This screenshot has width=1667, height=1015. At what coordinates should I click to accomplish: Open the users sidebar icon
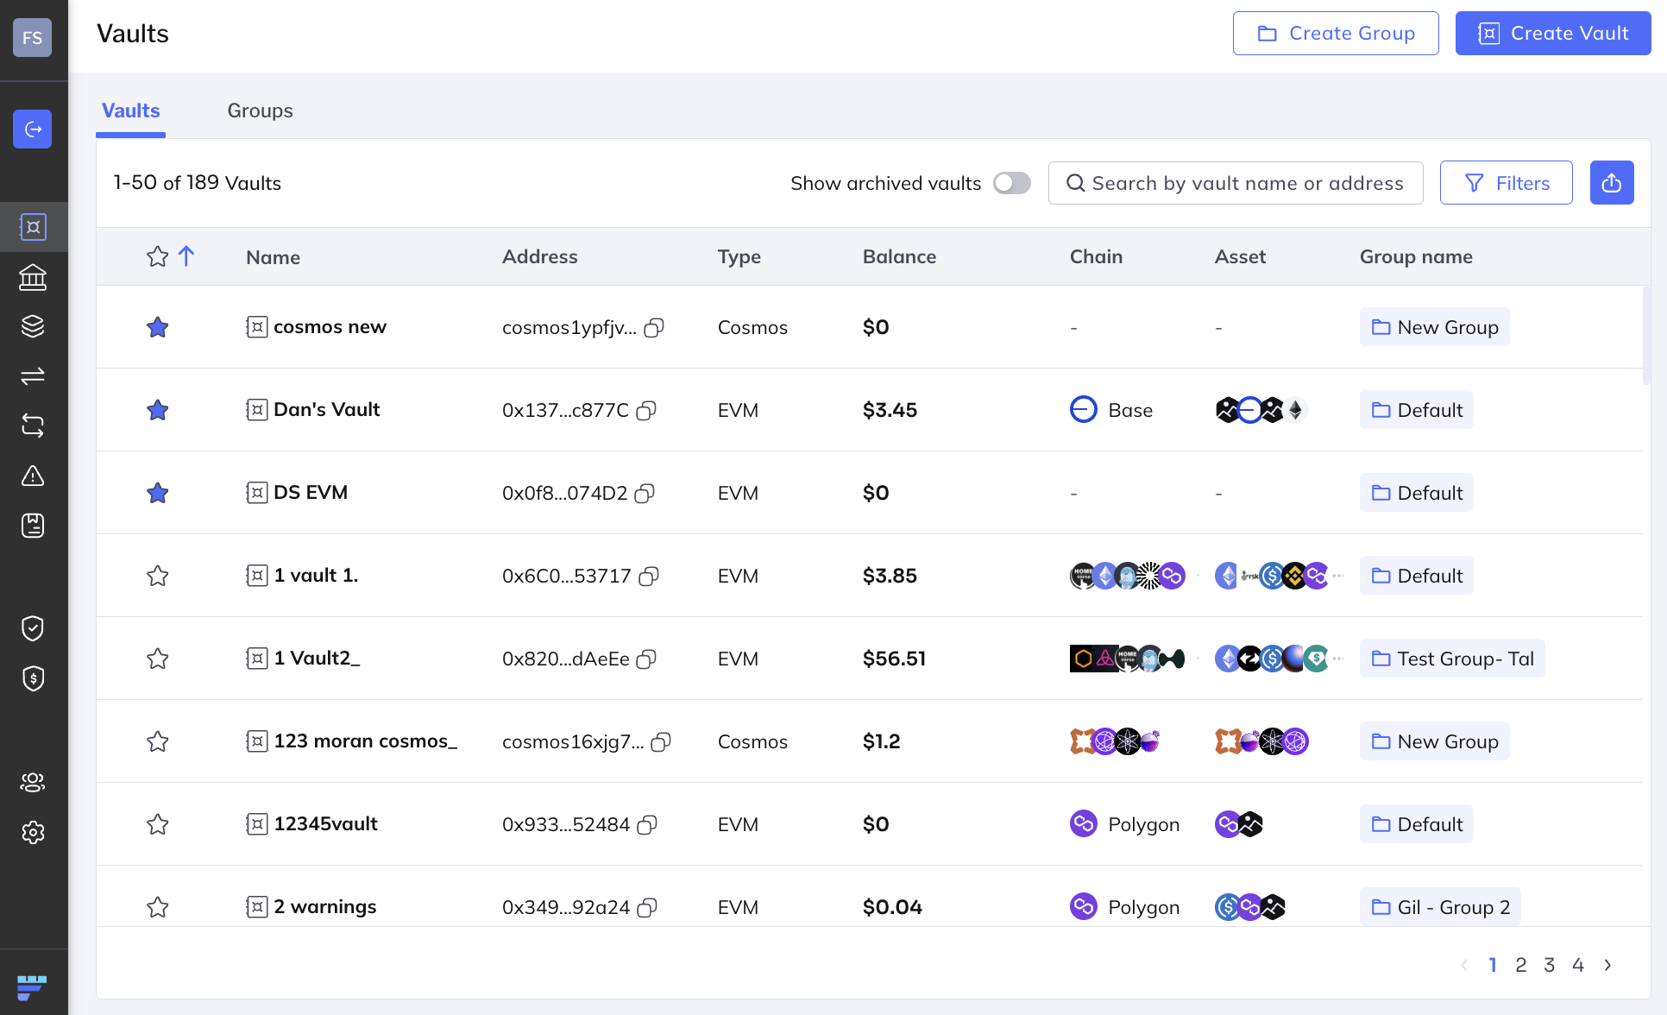coord(33,782)
